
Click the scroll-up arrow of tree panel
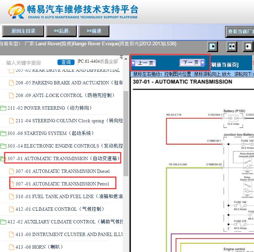coord(126,59)
